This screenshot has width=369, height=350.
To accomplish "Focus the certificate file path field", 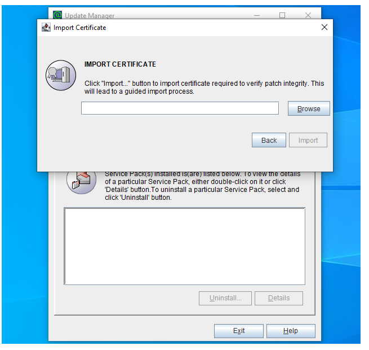I will pyautogui.click(x=180, y=108).
